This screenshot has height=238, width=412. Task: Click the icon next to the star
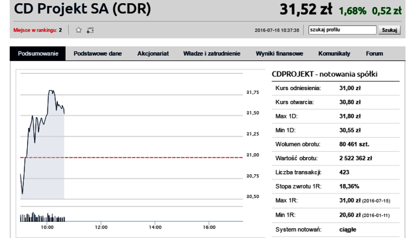(90, 30)
